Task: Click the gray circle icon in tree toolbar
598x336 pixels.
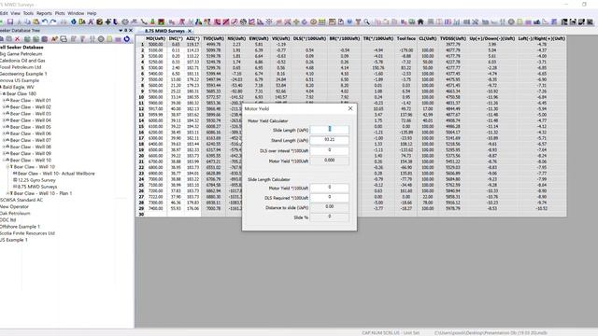Action: (101, 39)
